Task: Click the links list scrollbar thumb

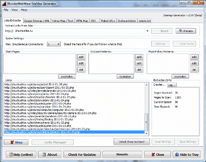Action: coord(147,122)
